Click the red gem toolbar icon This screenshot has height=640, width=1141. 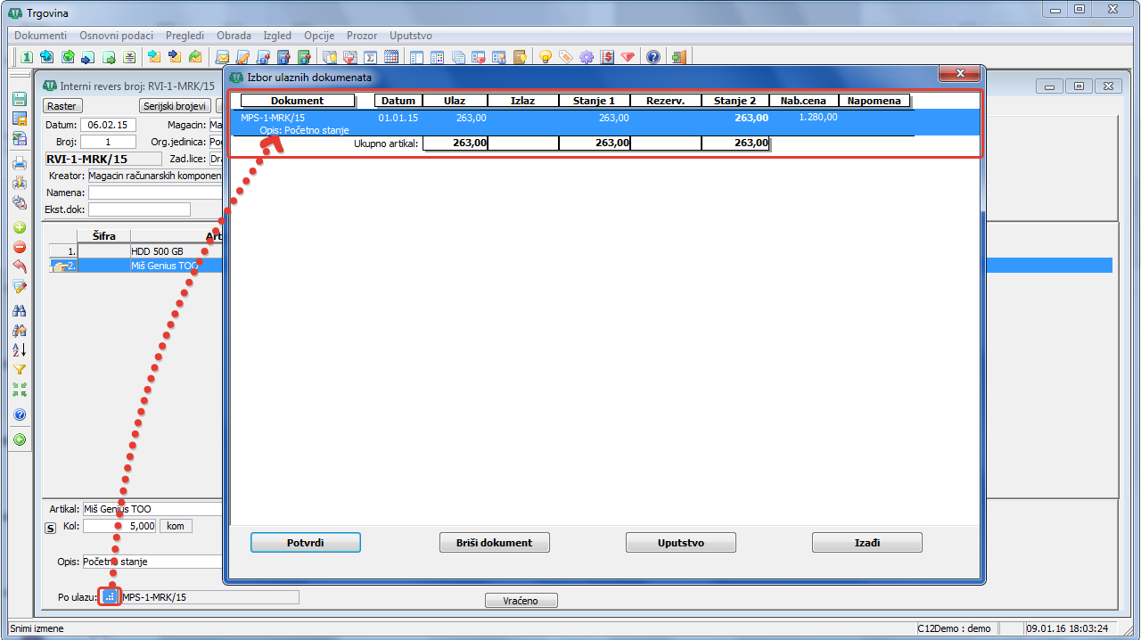(x=628, y=57)
